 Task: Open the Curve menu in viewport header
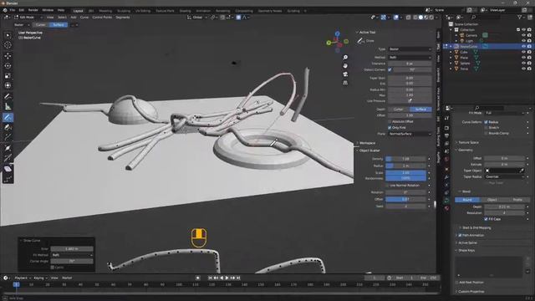coord(84,17)
